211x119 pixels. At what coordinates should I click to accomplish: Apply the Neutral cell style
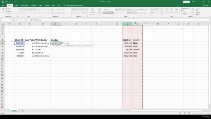143,10
